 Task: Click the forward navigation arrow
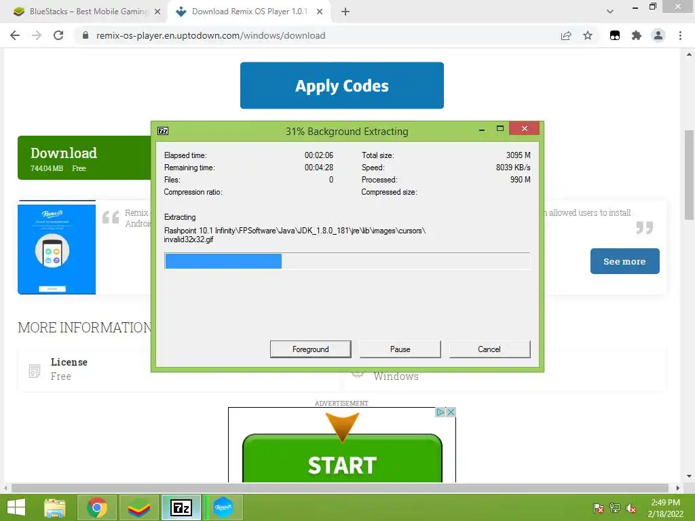pyautogui.click(x=37, y=35)
